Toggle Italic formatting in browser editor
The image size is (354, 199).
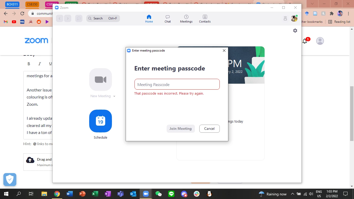tap(40, 64)
